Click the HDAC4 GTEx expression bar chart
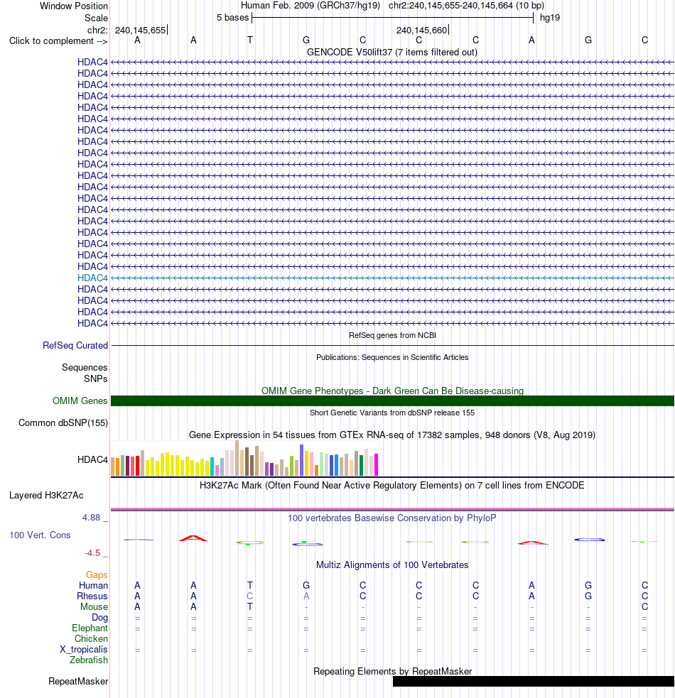 [244, 459]
